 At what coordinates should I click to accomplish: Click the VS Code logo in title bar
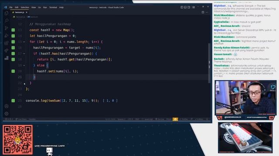click(x=6, y=7)
